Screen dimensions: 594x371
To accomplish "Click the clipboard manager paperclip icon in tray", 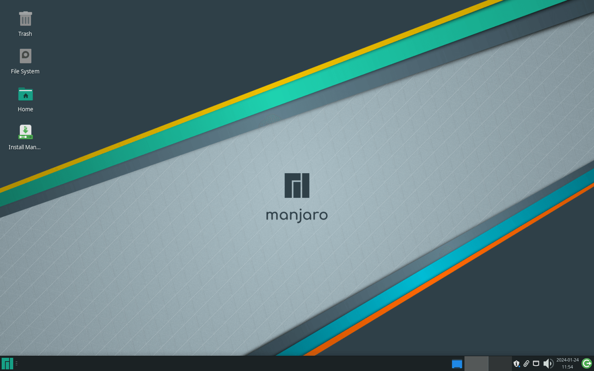I will (526, 364).
